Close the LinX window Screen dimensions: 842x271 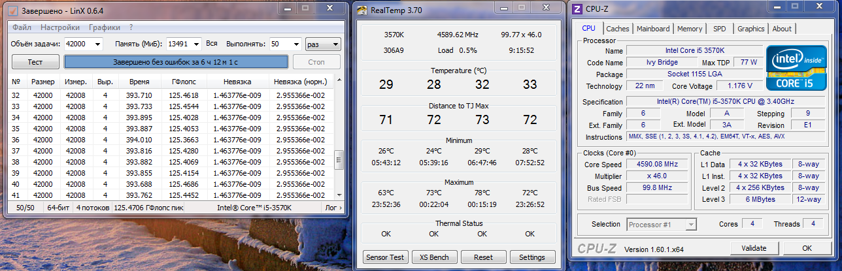[x=328, y=8]
